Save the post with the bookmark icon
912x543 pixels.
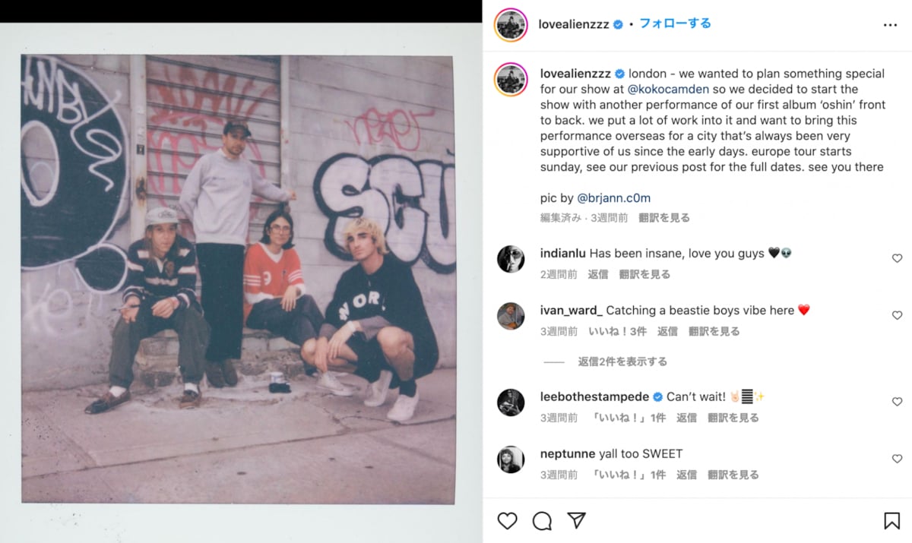coord(891,520)
